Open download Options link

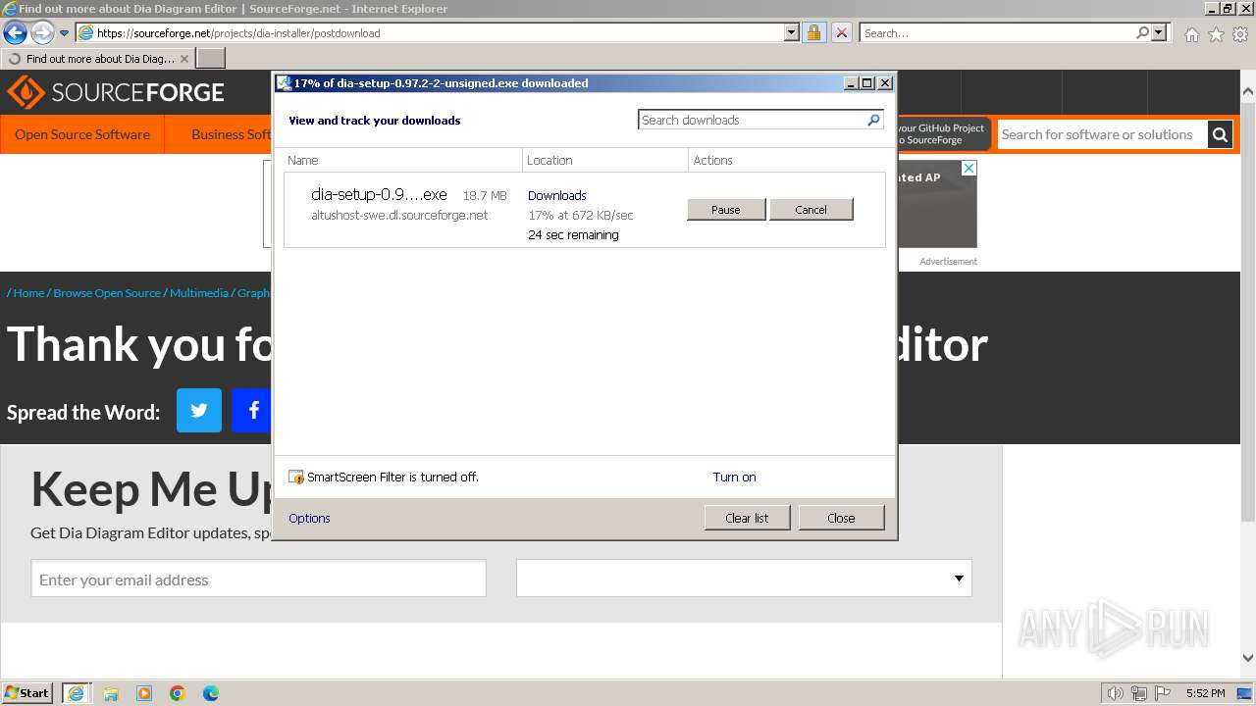click(309, 518)
